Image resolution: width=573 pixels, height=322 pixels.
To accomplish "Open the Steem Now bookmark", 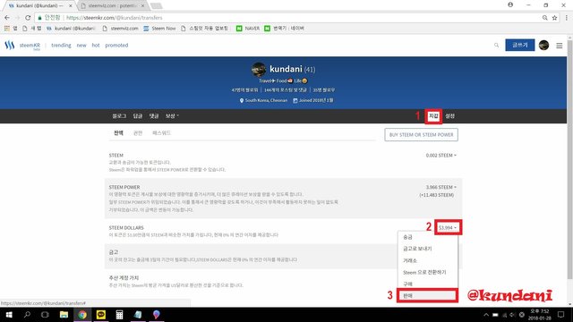I will coord(159,28).
